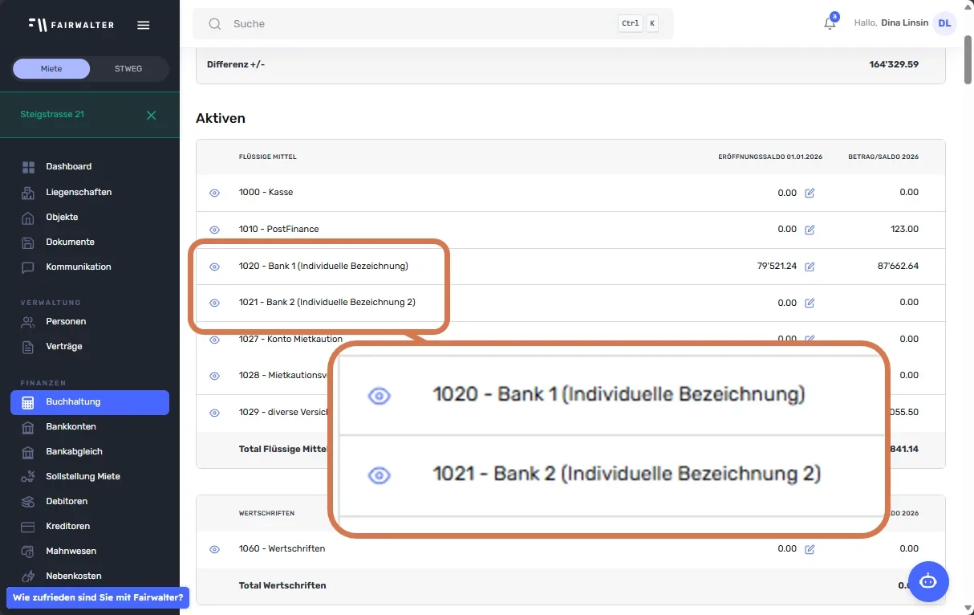Edit opening balance of 1010 - PostFinance
Screen dimensions: 974x615
pos(810,230)
